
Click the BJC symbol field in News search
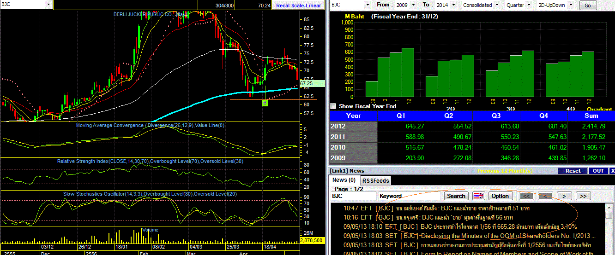(x=354, y=196)
